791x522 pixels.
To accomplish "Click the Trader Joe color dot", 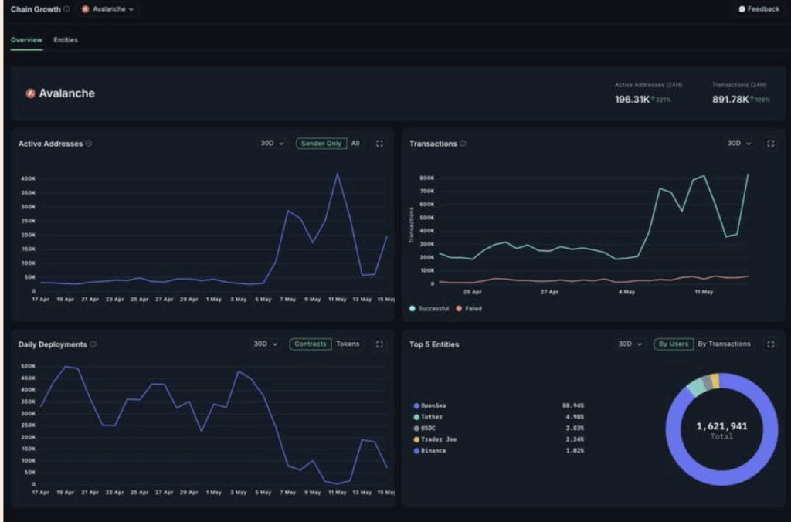I will pos(416,439).
